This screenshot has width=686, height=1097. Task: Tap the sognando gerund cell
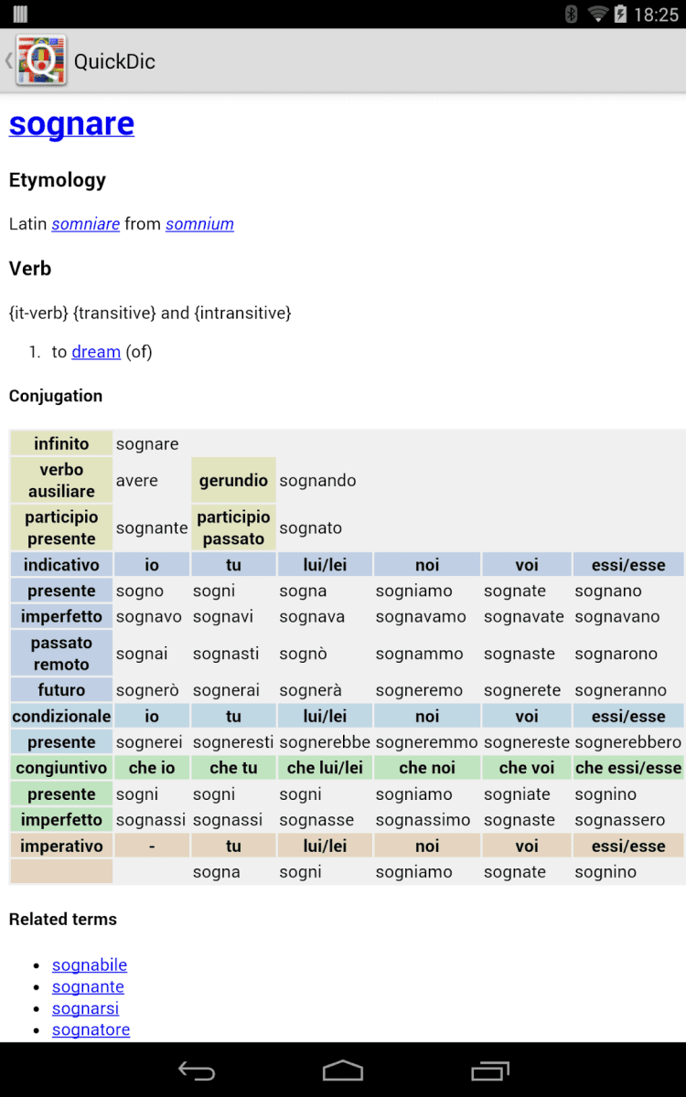click(317, 481)
